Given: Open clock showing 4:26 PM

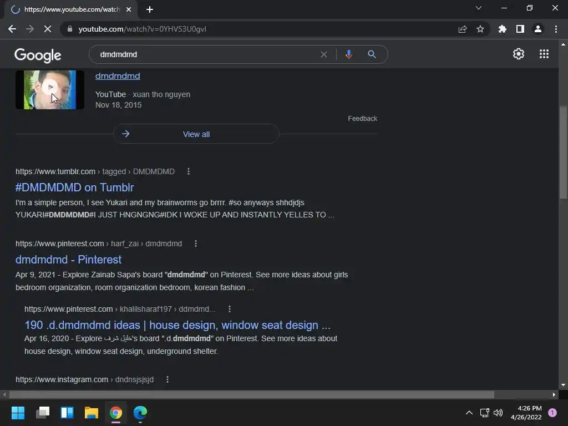Looking at the screenshot, I should click(526, 413).
